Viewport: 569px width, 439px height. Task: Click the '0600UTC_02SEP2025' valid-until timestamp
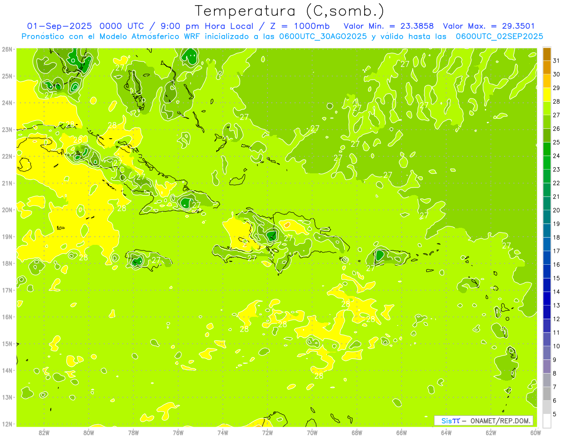tap(499, 36)
